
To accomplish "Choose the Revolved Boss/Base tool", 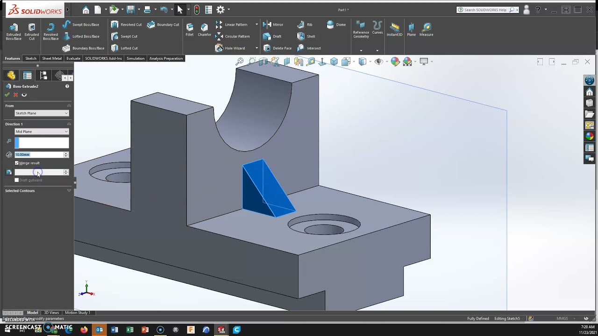I will click(x=50, y=31).
